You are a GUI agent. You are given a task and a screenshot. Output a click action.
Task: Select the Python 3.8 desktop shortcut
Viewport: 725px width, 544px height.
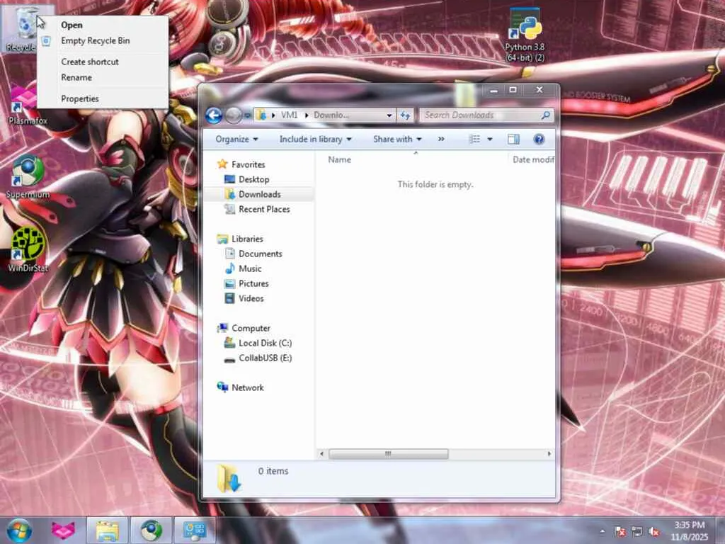525,35
